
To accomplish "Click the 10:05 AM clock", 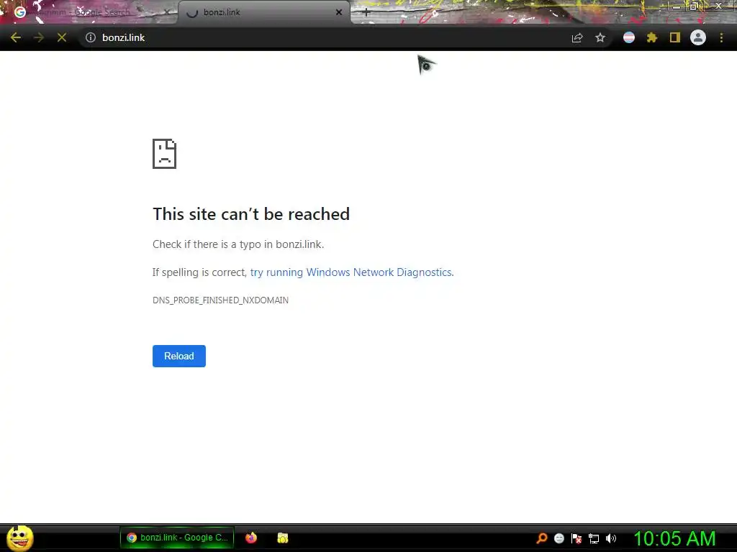I will click(674, 538).
